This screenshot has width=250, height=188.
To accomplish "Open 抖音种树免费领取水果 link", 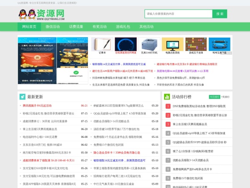I will click(119, 78).
